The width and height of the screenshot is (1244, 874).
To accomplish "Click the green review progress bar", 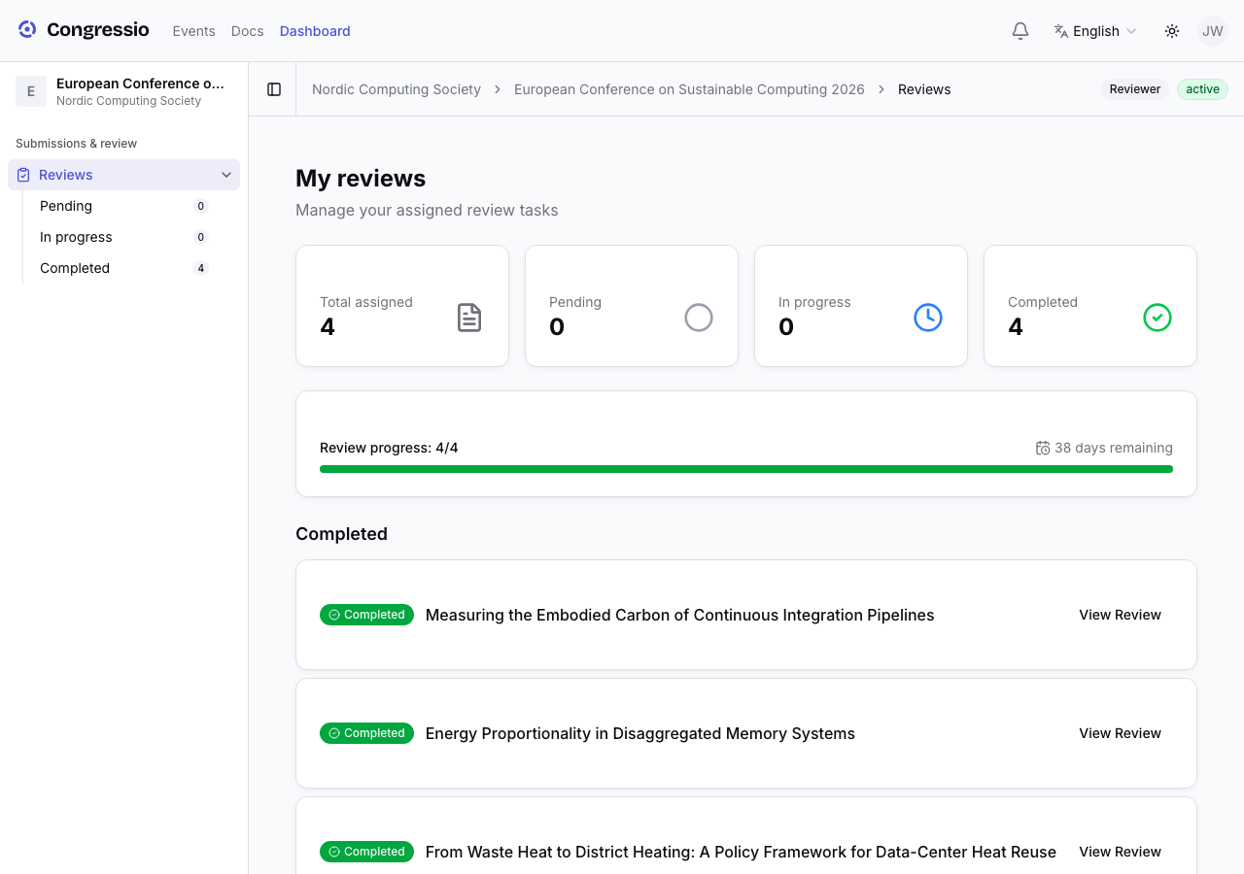I will coord(746,469).
